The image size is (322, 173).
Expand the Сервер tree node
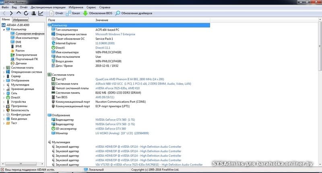pos(4,76)
